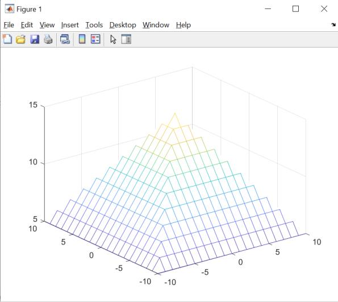338x302 pixels.
Task: Click the 'Figure 1' window title text
Action: coord(29,9)
